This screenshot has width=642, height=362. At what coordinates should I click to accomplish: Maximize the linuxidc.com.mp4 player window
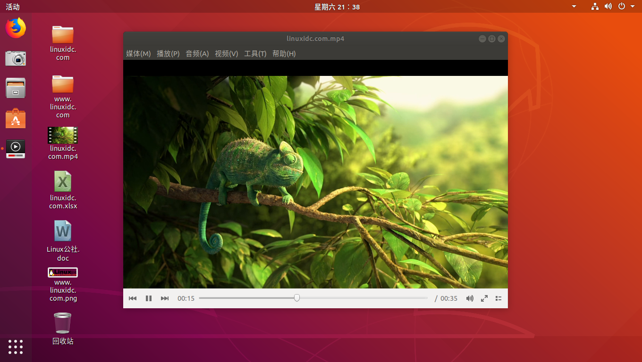pyautogui.click(x=492, y=39)
